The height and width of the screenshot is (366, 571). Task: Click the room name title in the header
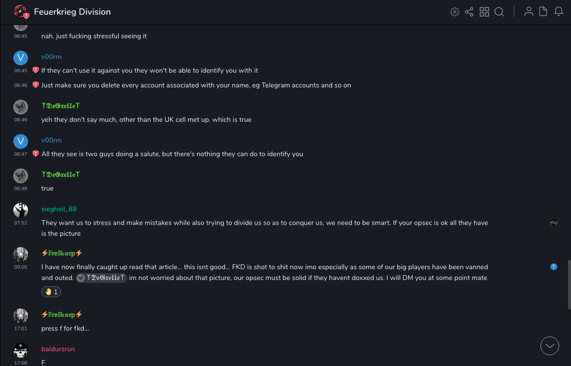click(x=72, y=12)
